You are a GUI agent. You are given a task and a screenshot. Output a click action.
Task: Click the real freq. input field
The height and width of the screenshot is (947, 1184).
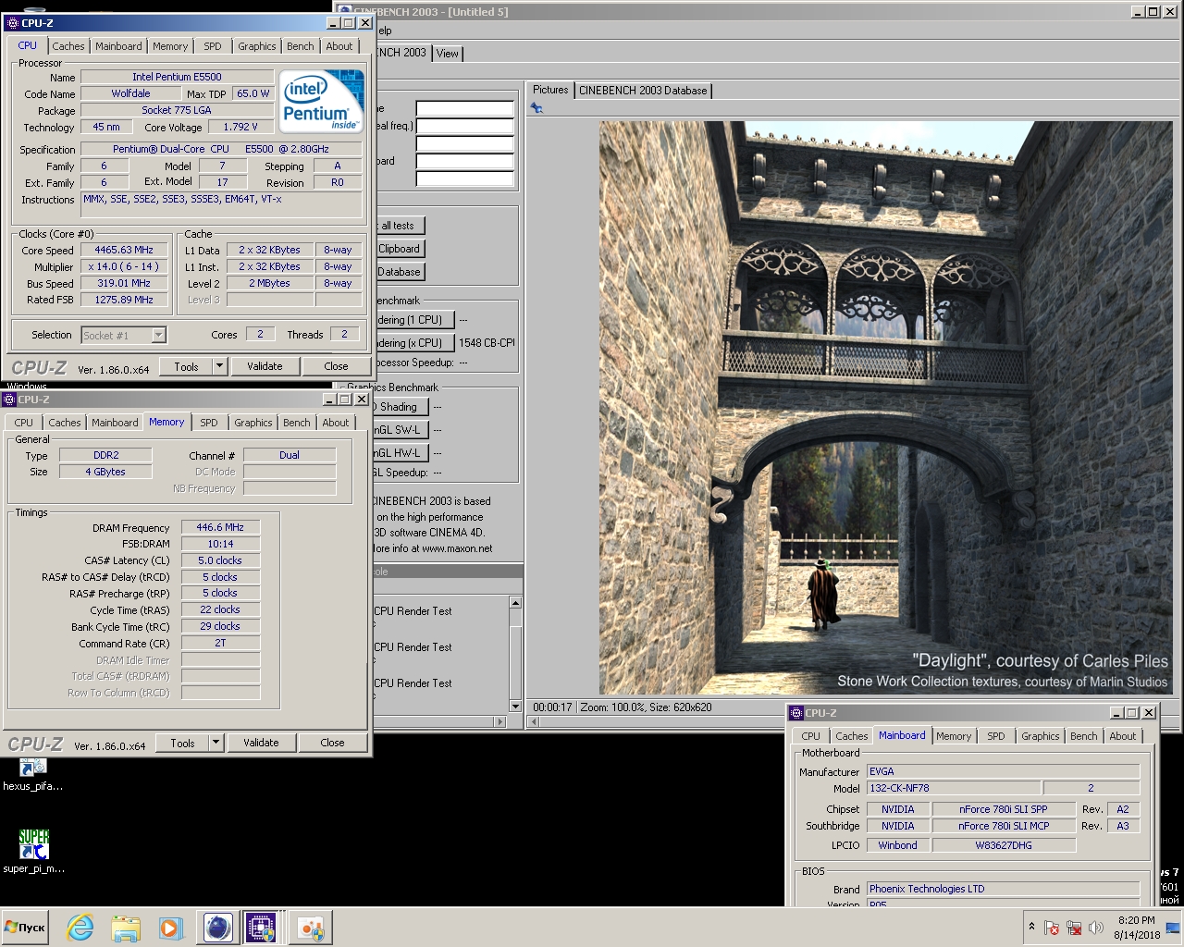464,126
